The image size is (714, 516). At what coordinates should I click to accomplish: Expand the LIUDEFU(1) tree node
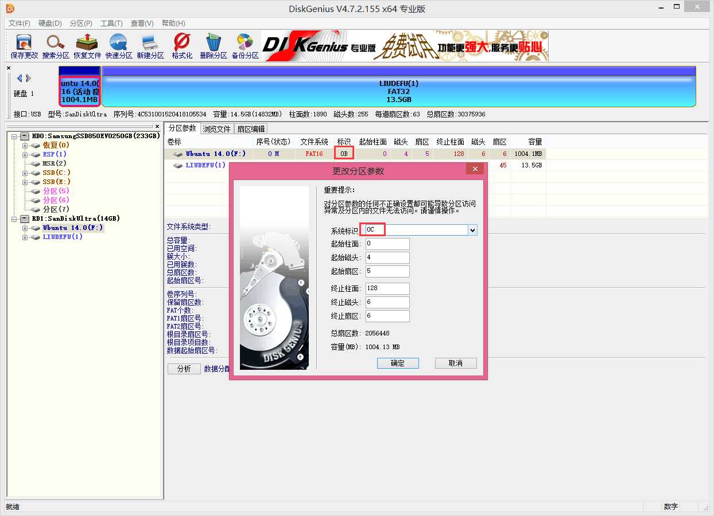pos(25,237)
